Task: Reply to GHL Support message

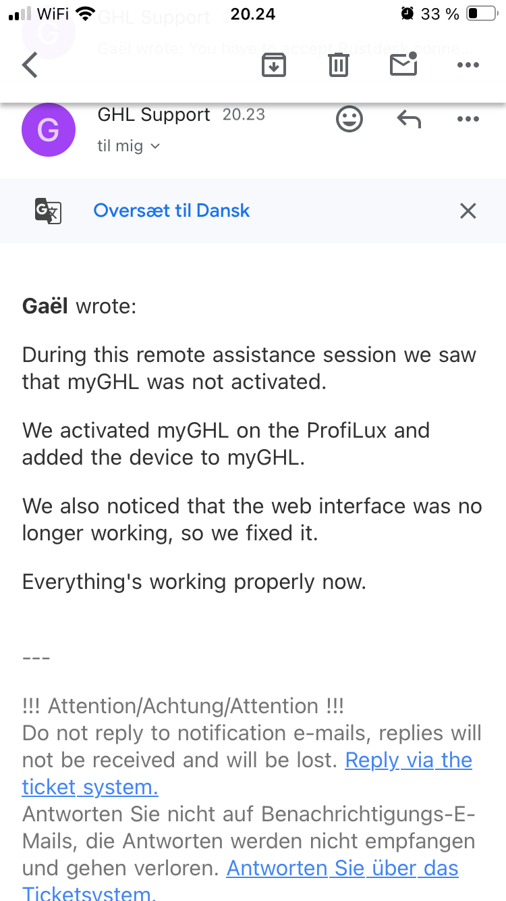Action: (409, 120)
